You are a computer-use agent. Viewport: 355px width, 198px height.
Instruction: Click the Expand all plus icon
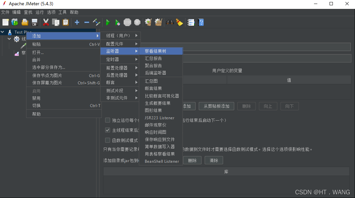pos(77,22)
